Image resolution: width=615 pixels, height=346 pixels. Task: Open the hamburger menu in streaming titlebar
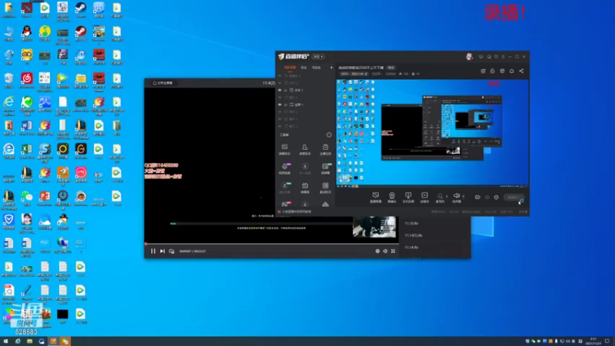pyautogui.click(x=503, y=56)
